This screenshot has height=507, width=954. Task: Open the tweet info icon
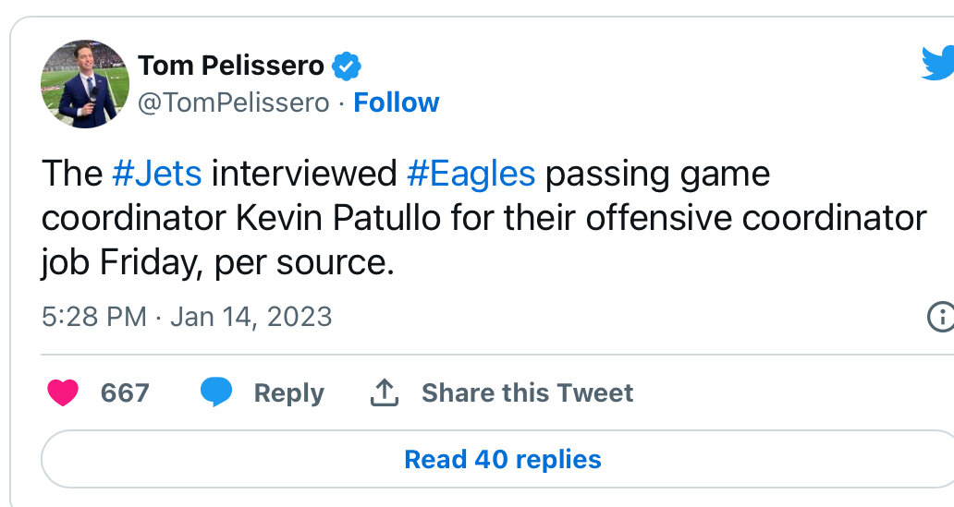click(x=940, y=317)
